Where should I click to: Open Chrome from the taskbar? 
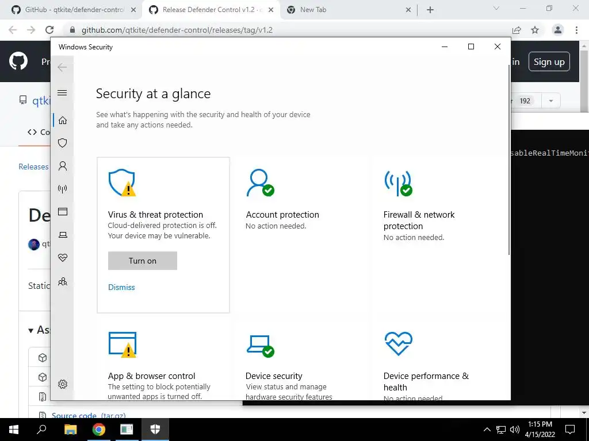point(99,430)
